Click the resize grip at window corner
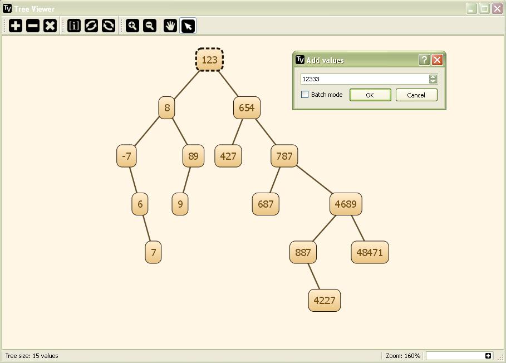The width and height of the screenshot is (506, 363). (500, 357)
